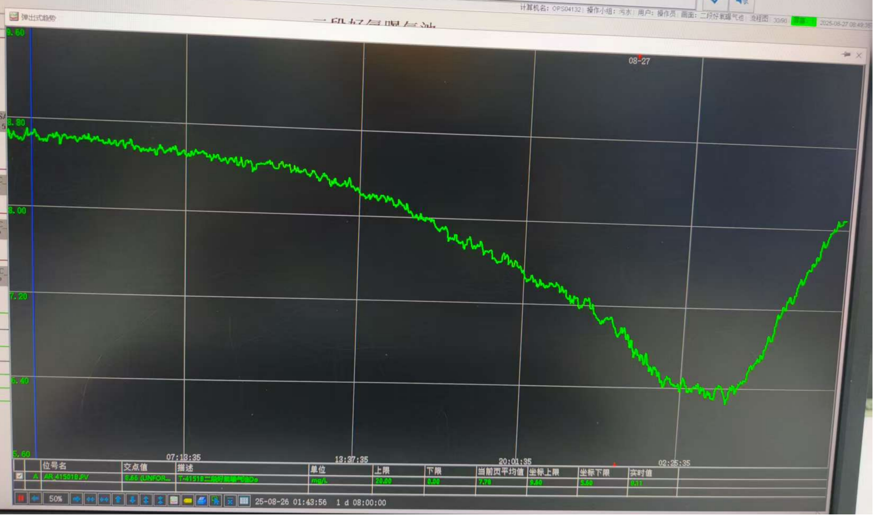Click the 07:13:35 time axis label
The image size is (873, 516).
[x=183, y=457]
